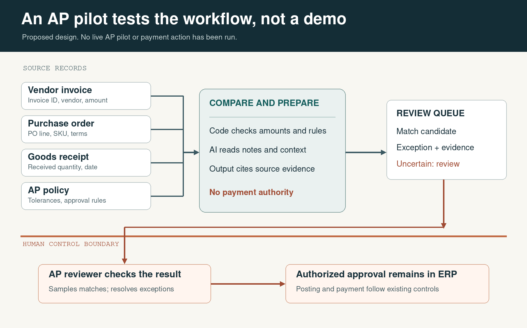Select the 'Goods receipt' card heading
The image size is (527, 328).
(58, 157)
